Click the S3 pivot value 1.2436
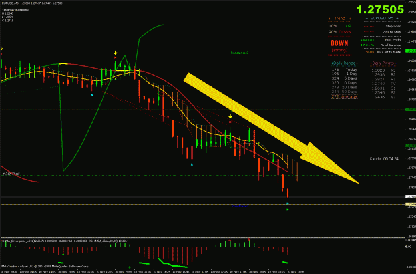The image size is (416, 274). point(378,97)
